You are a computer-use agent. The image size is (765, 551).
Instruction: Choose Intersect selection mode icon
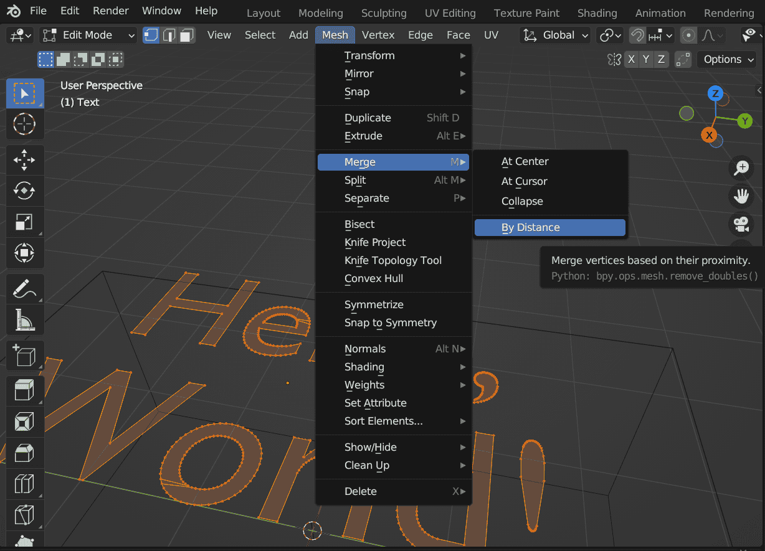[x=116, y=60]
